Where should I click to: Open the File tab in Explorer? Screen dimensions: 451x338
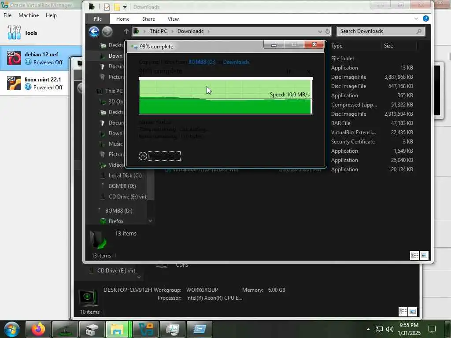click(x=97, y=19)
